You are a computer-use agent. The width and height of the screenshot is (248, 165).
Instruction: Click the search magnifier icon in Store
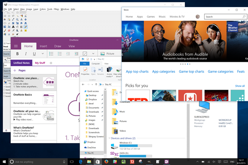click(244, 17)
